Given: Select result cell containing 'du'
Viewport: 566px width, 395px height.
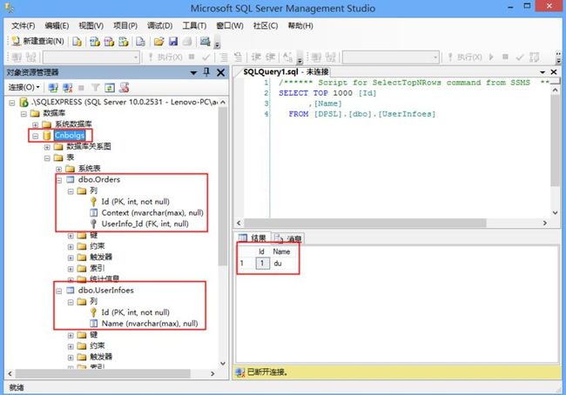Looking at the screenshot, I should point(285,263).
